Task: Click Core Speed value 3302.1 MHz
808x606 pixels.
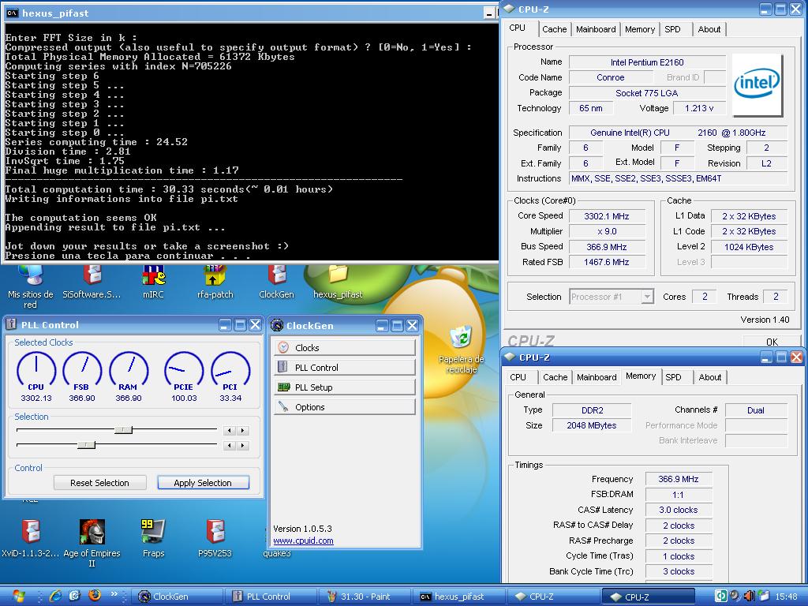Action: coord(607,216)
